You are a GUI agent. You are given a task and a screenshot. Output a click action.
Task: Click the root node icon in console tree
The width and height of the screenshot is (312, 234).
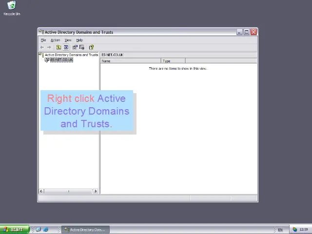point(41,55)
